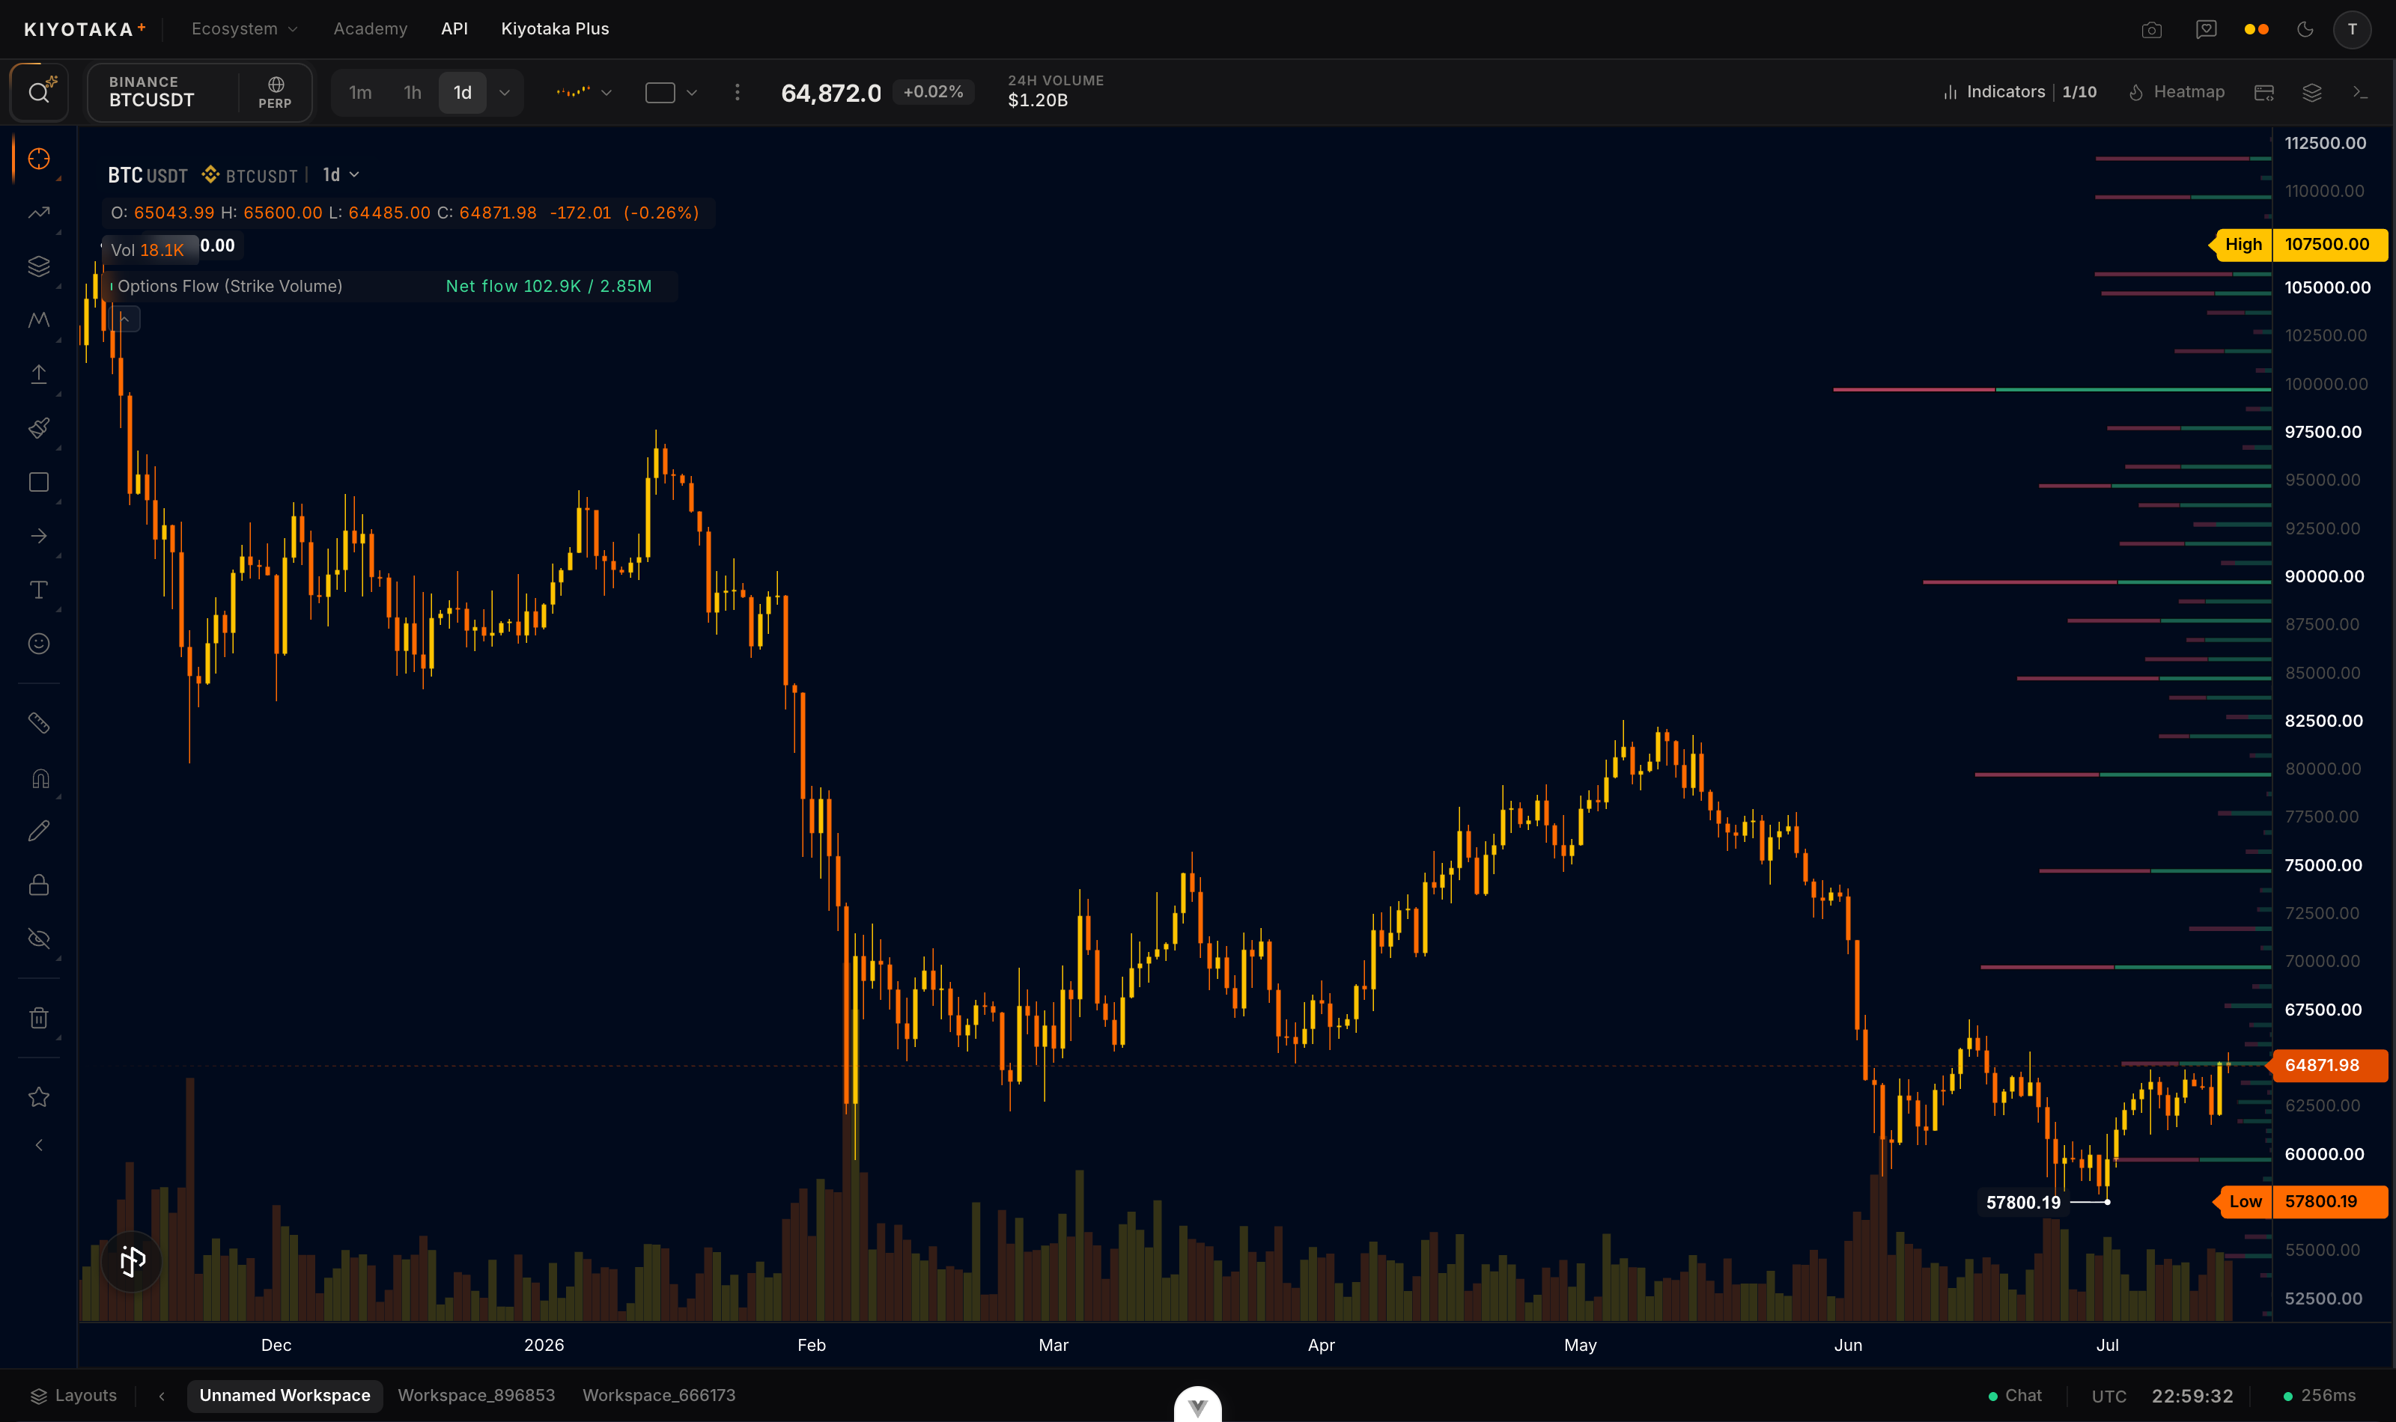Open the feedback heart chat icon
The image size is (2396, 1422).
pos(2207,30)
